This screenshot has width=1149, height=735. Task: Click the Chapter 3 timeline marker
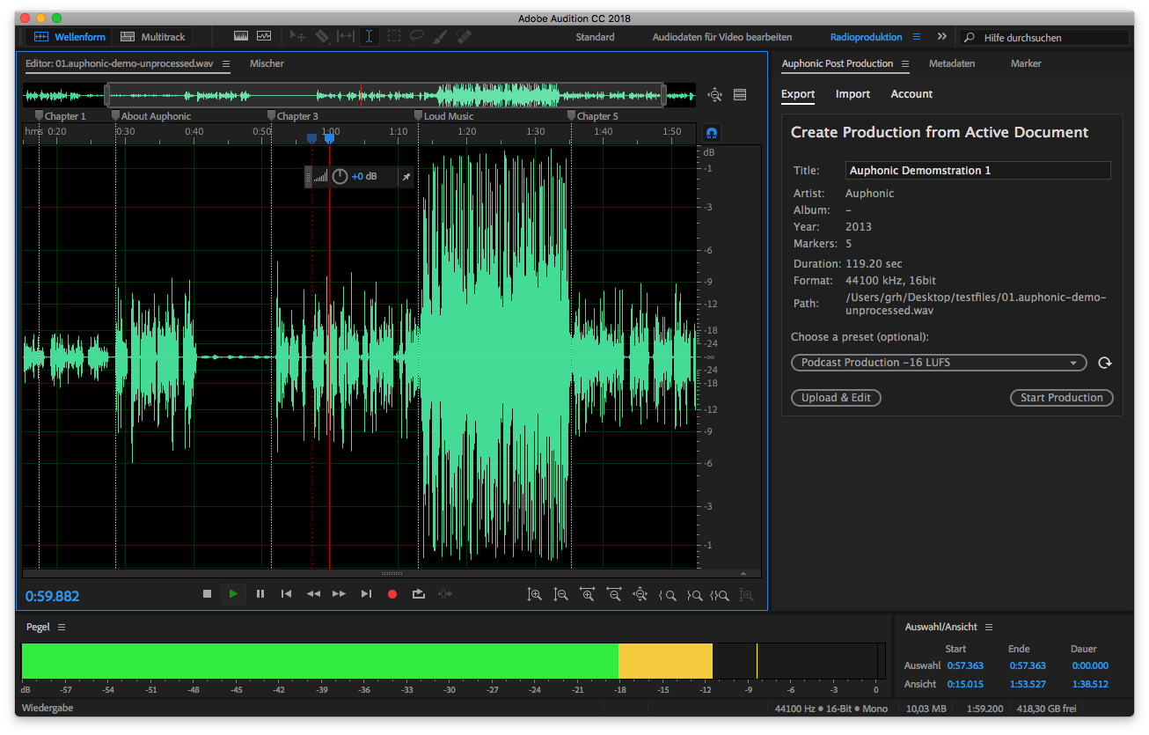[272, 115]
